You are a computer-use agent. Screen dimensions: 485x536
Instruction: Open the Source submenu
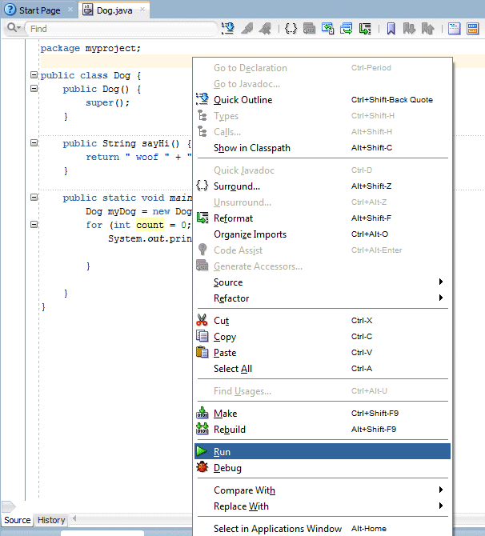click(323, 282)
